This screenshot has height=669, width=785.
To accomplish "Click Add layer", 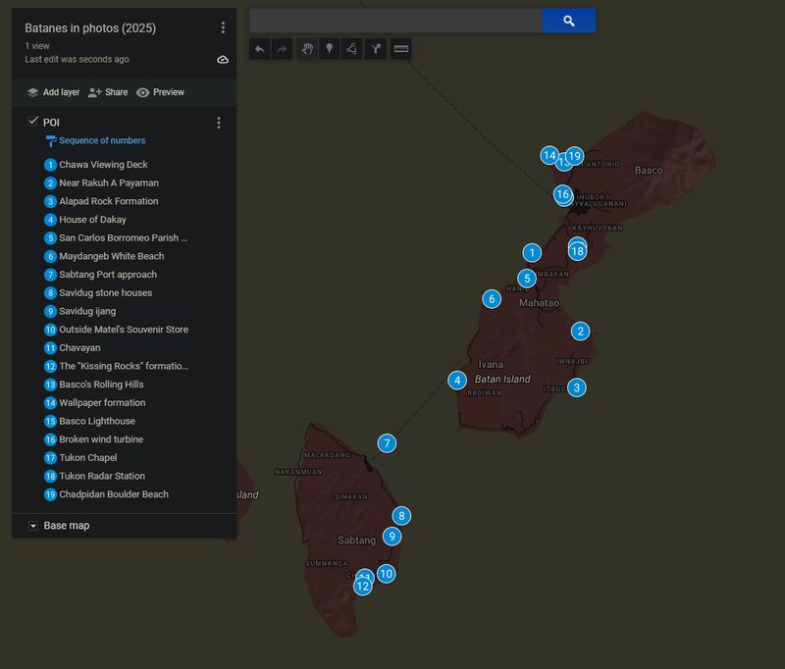I will [x=53, y=92].
